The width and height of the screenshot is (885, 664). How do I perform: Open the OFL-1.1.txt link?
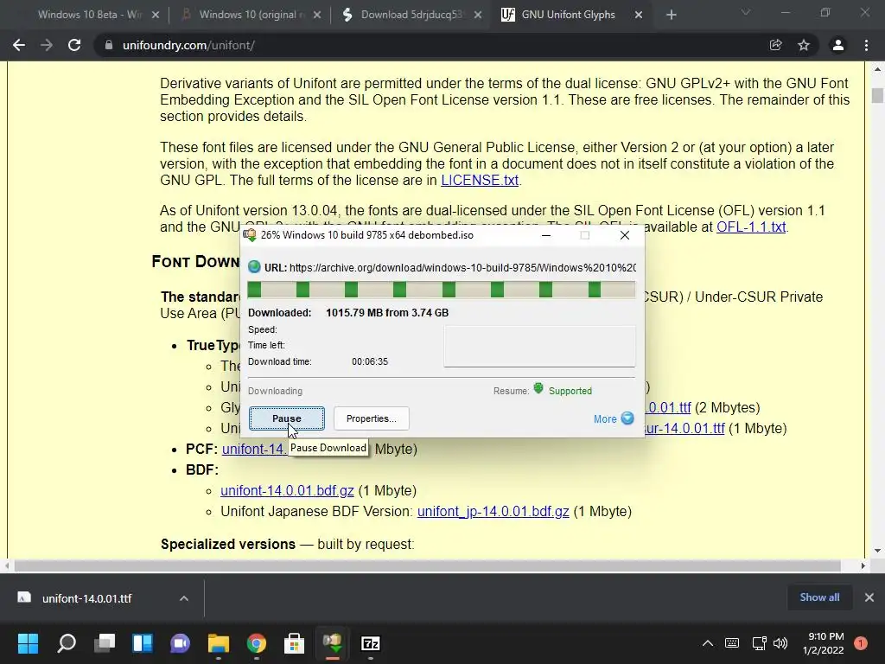click(751, 227)
